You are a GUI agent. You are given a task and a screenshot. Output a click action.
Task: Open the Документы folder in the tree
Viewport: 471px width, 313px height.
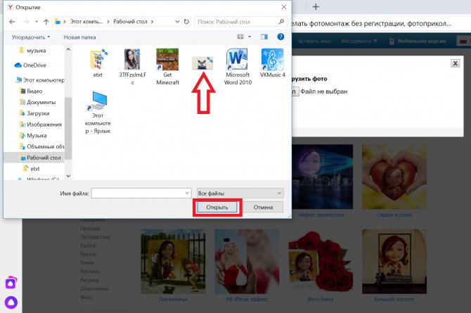click(x=37, y=102)
